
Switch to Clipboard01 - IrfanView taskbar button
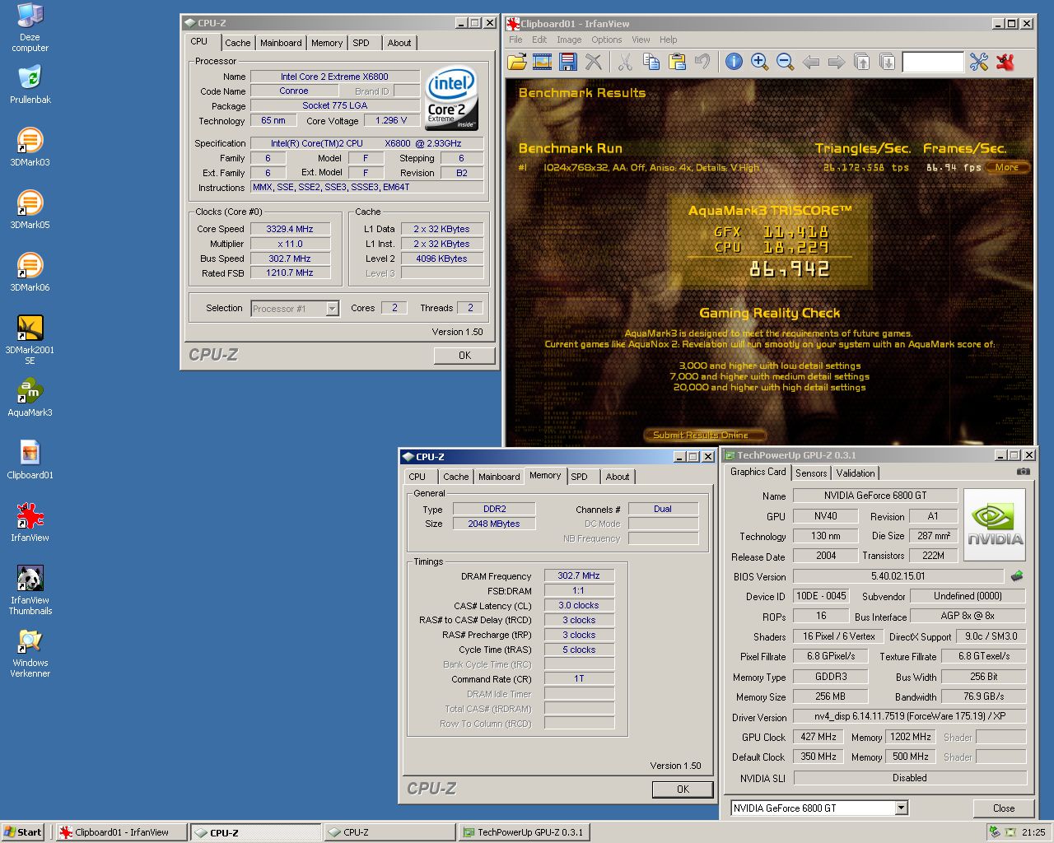pos(122,832)
